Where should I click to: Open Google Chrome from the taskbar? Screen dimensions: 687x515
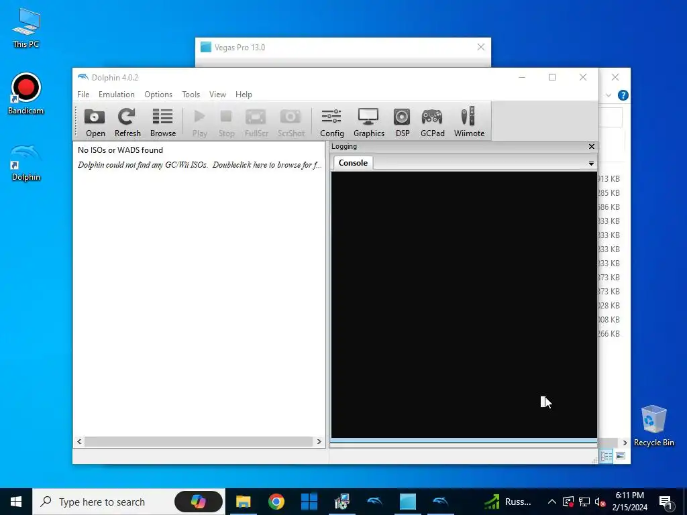[x=276, y=502]
